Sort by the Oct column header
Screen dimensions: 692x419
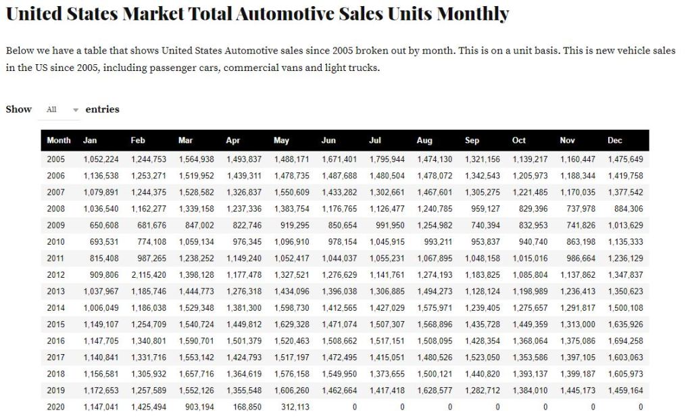[x=519, y=141]
